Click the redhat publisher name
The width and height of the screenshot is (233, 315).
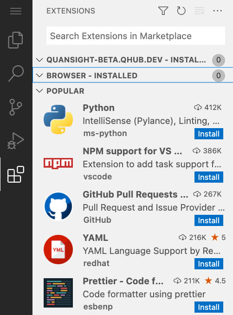tap(97, 263)
